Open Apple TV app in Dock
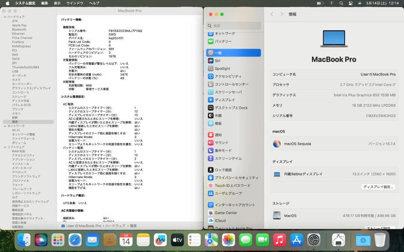Viewport: 404px width, 252px height. (177, 240)
